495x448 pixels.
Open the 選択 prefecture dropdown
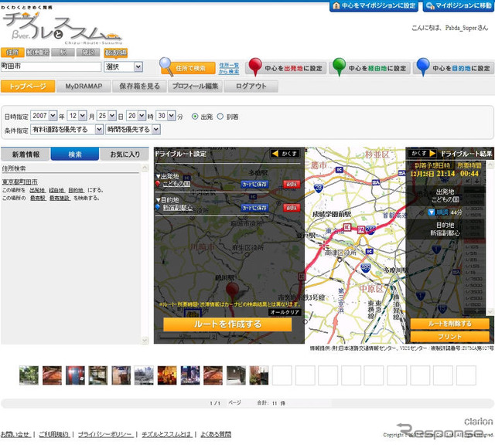coord(123,67)
